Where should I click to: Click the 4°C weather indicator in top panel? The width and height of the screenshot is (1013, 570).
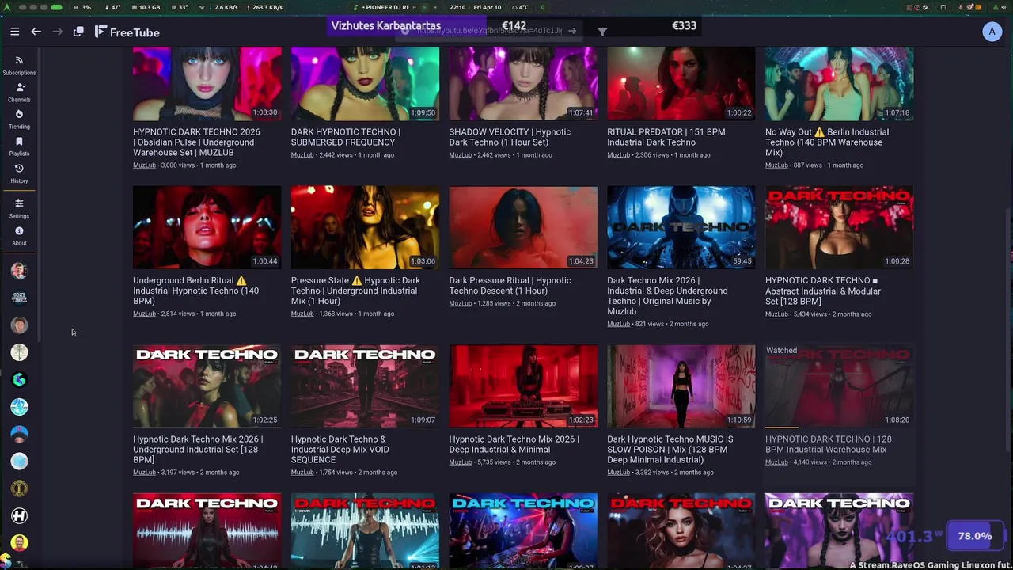520,7
